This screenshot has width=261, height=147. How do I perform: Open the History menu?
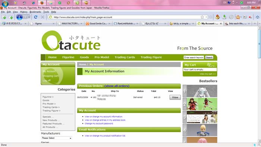(x=23, y=12)
